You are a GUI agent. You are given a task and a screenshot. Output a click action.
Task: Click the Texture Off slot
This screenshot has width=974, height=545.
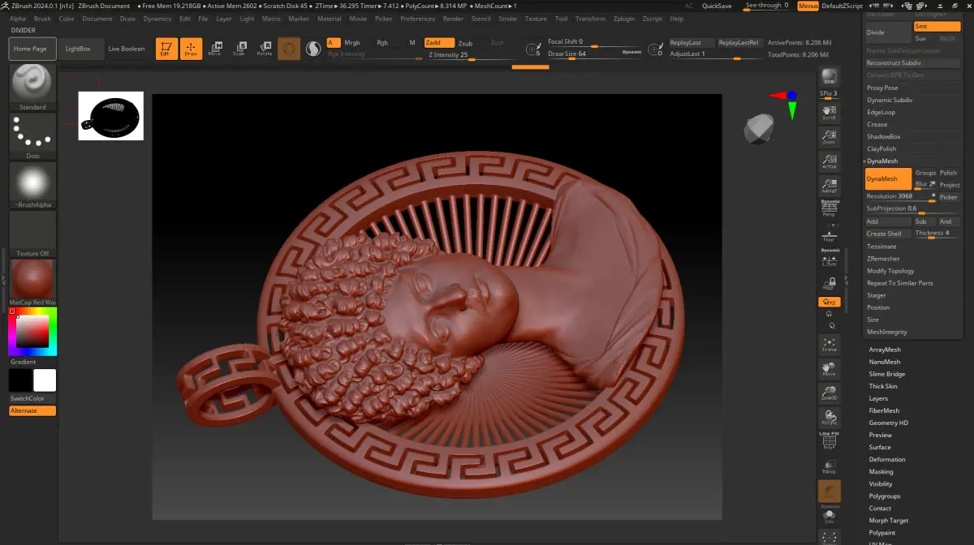32,234
